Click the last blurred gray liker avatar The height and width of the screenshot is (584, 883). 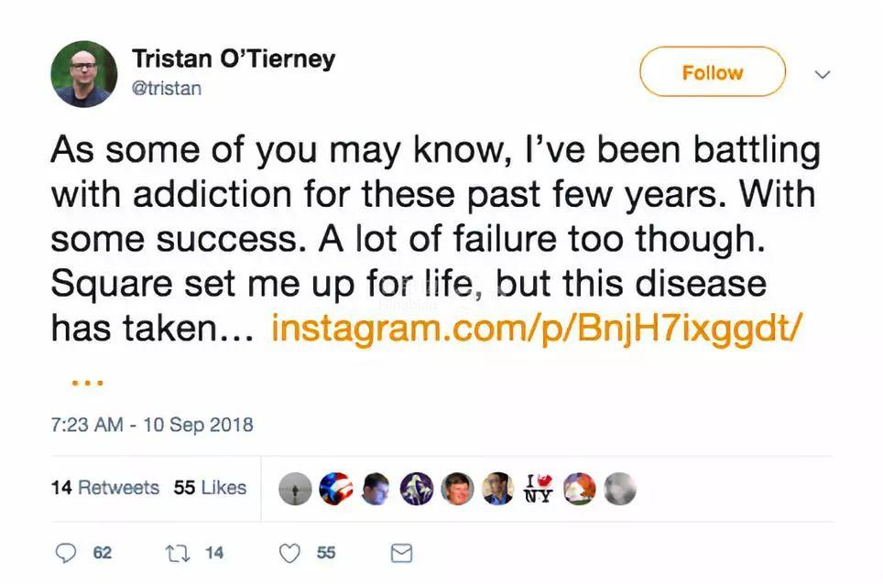pos(620,489)
